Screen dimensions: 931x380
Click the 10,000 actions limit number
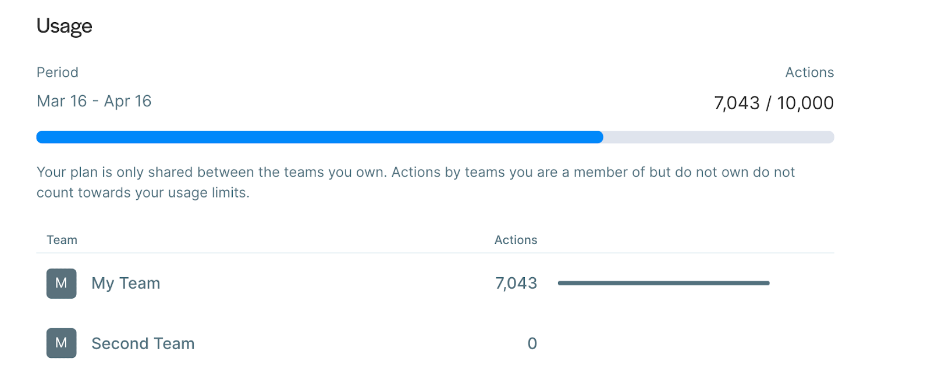[x=805, y=103]
